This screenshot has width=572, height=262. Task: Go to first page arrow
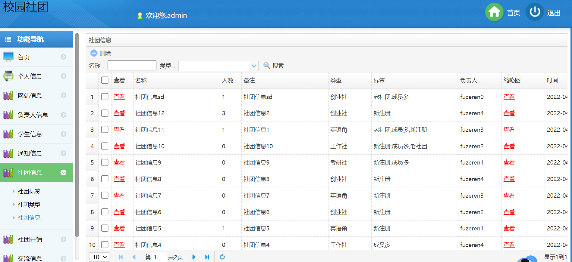[x=121, y=257]
